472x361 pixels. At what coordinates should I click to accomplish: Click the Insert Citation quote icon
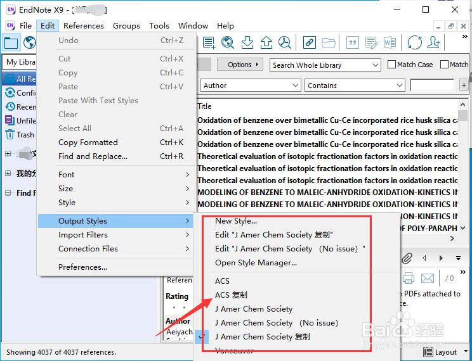click(x=353, y=42)
